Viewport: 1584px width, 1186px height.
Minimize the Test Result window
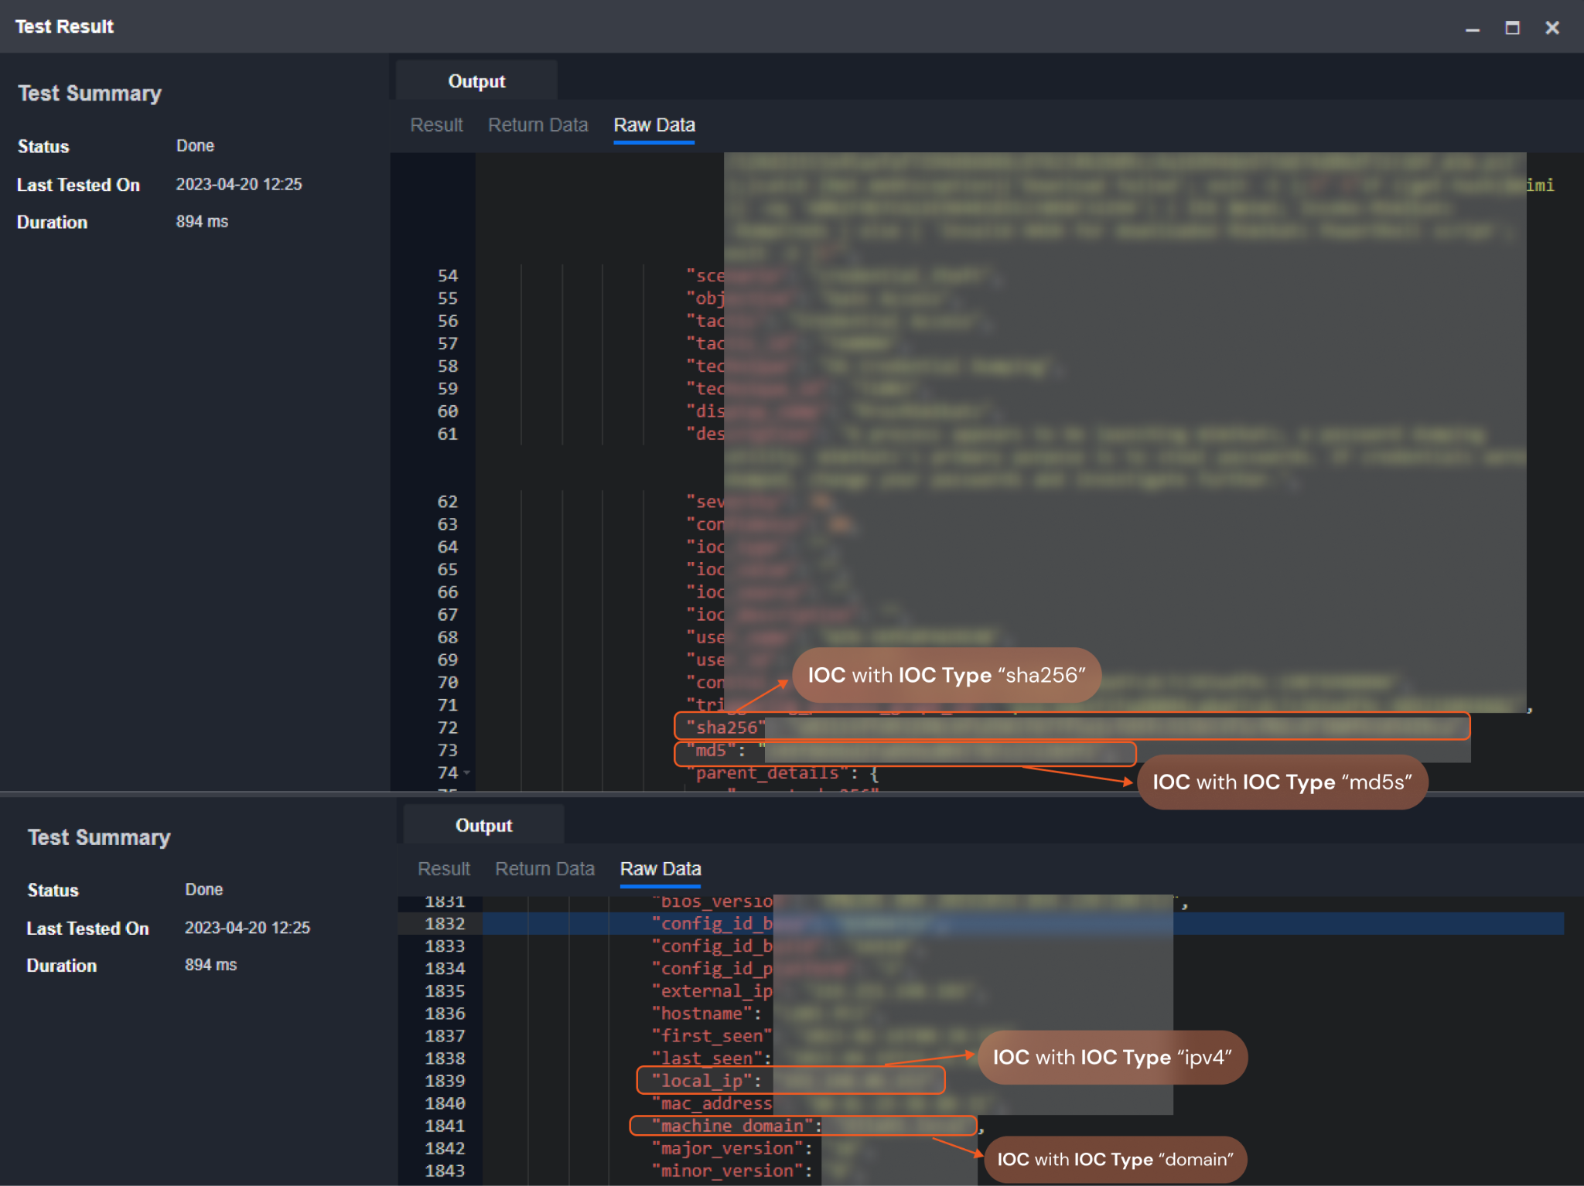[x=1472, y=29]
